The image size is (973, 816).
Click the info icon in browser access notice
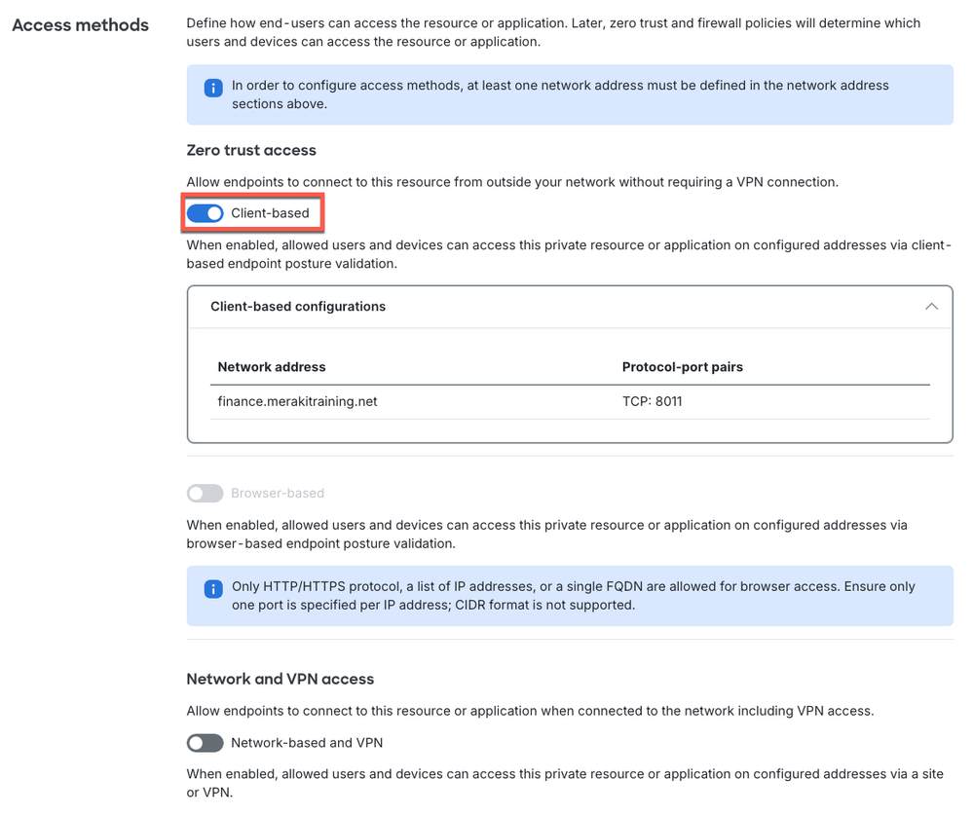click(212, 589)
